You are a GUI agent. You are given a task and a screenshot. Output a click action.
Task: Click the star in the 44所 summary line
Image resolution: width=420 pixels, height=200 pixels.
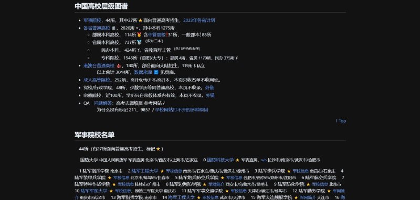[x=158, y=149]
